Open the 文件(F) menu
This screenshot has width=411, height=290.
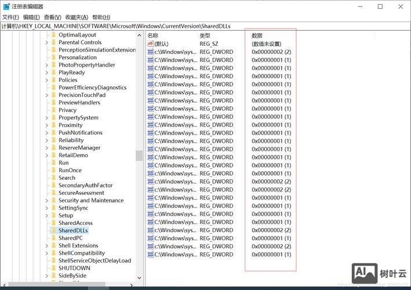(10, 17)
